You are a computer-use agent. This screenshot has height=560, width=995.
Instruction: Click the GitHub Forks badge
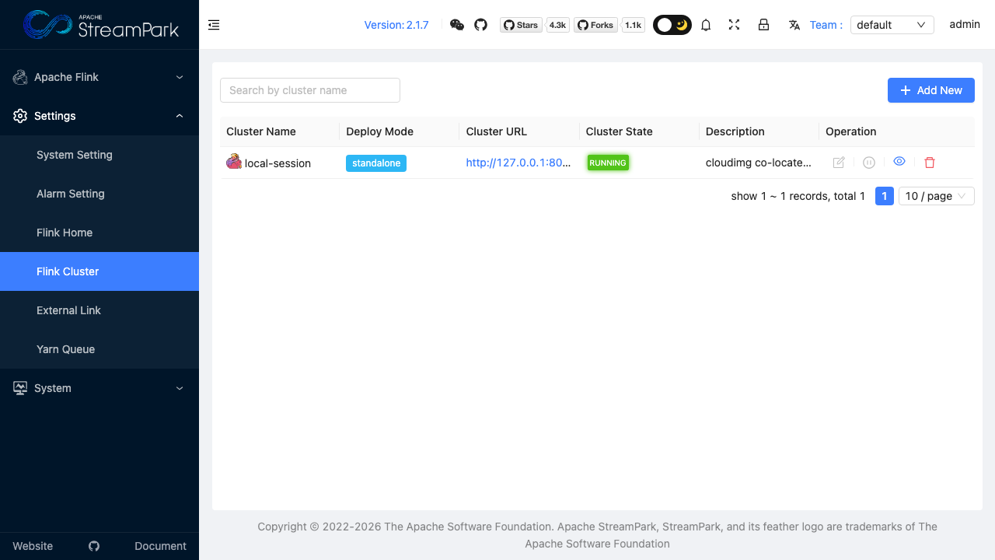[596, 25]
